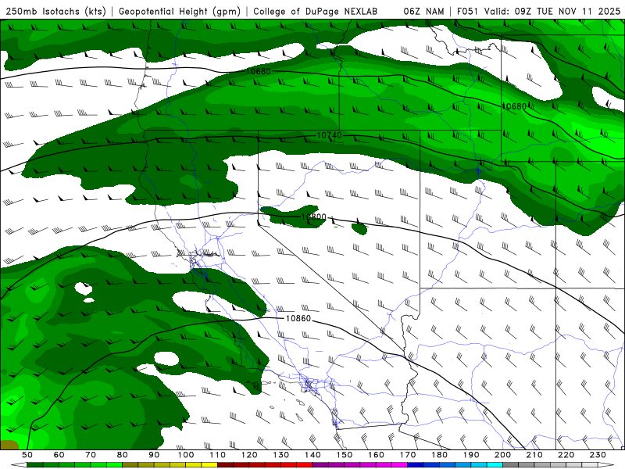The width and height of the screenshot is (625, 469).
Task: Click the olive swatch right of 80
Action: point(130,465)
